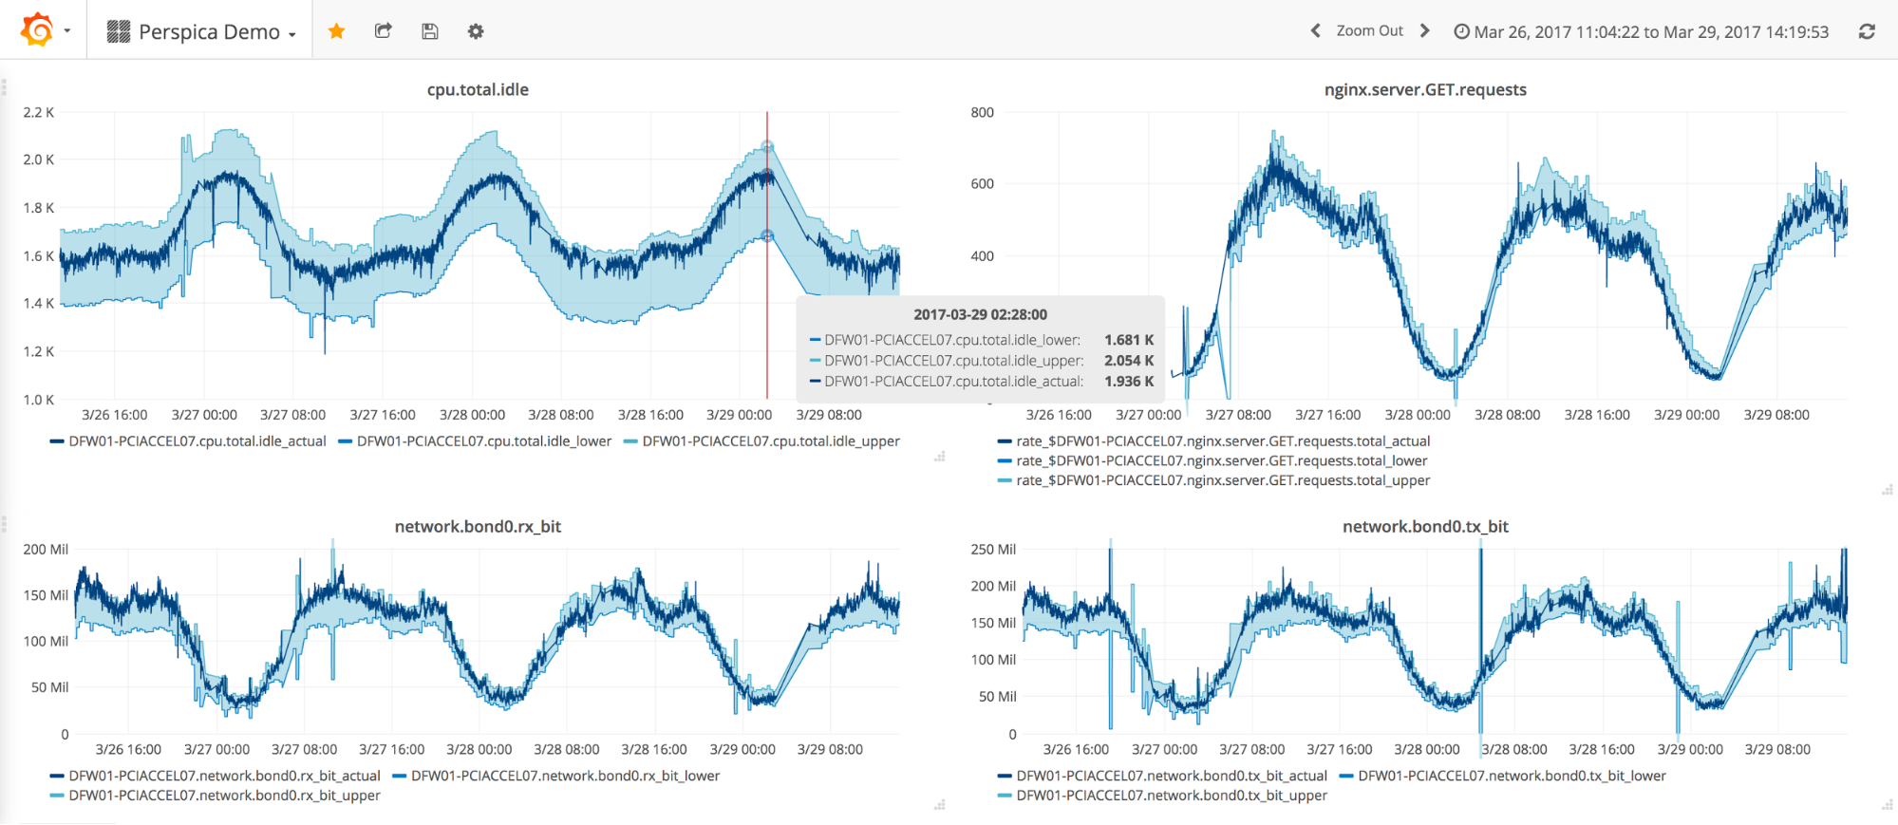Open the first row's side handle menu
Viewport: 1898px width, 825px height.
(x=4, y=87)
